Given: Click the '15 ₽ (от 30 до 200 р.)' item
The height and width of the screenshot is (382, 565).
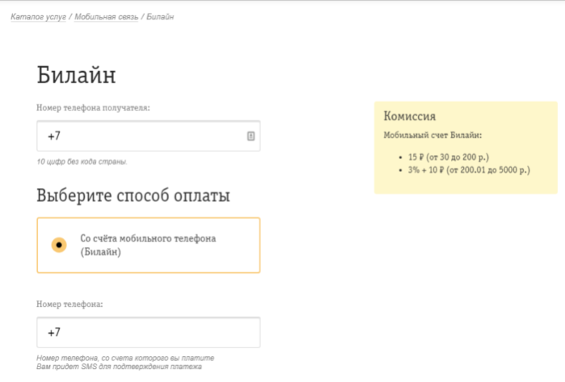Looking at the screenshot, I should coord(449,157).
